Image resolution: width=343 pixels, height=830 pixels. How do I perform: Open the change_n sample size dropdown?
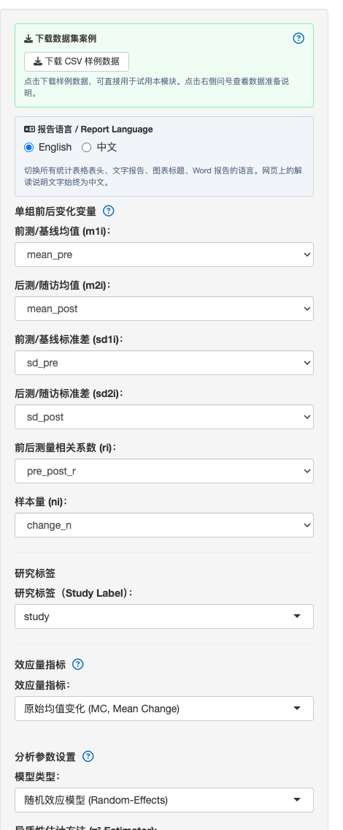(163, 525)
